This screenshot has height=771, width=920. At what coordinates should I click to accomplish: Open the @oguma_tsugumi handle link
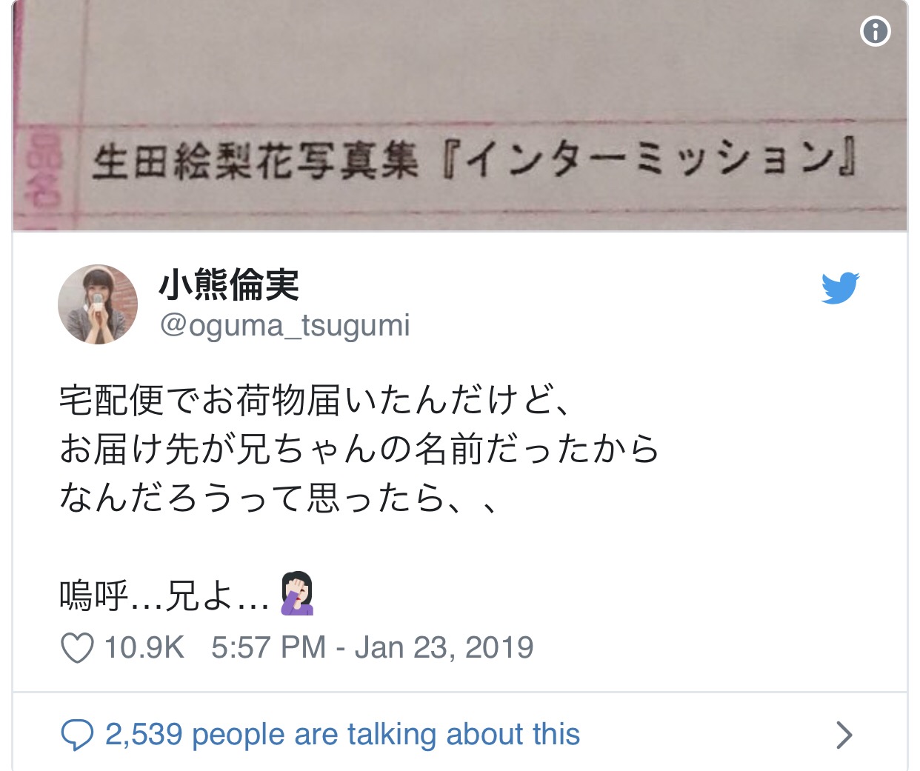point(284,326)
